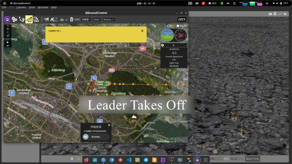
Task: Open Visual Studio Code from dock
Action: 129,160
